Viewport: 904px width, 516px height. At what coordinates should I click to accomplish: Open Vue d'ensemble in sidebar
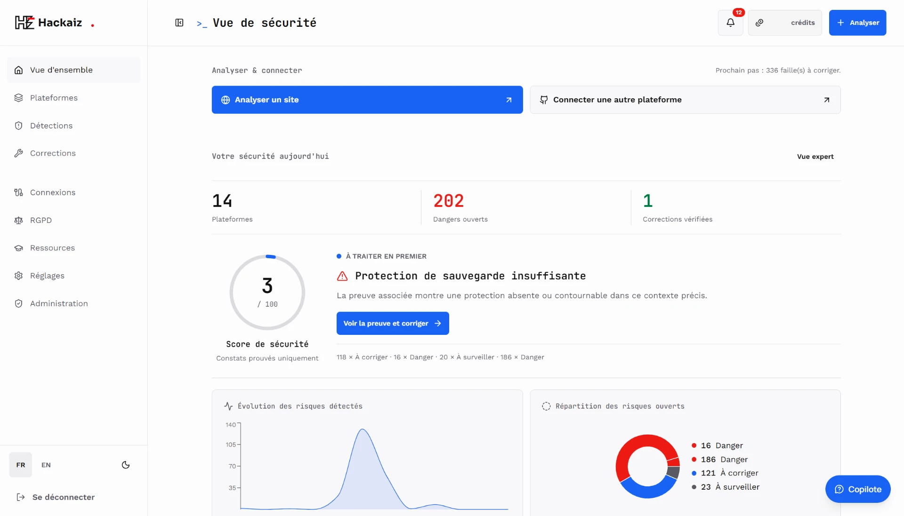[x=74, y=70]
